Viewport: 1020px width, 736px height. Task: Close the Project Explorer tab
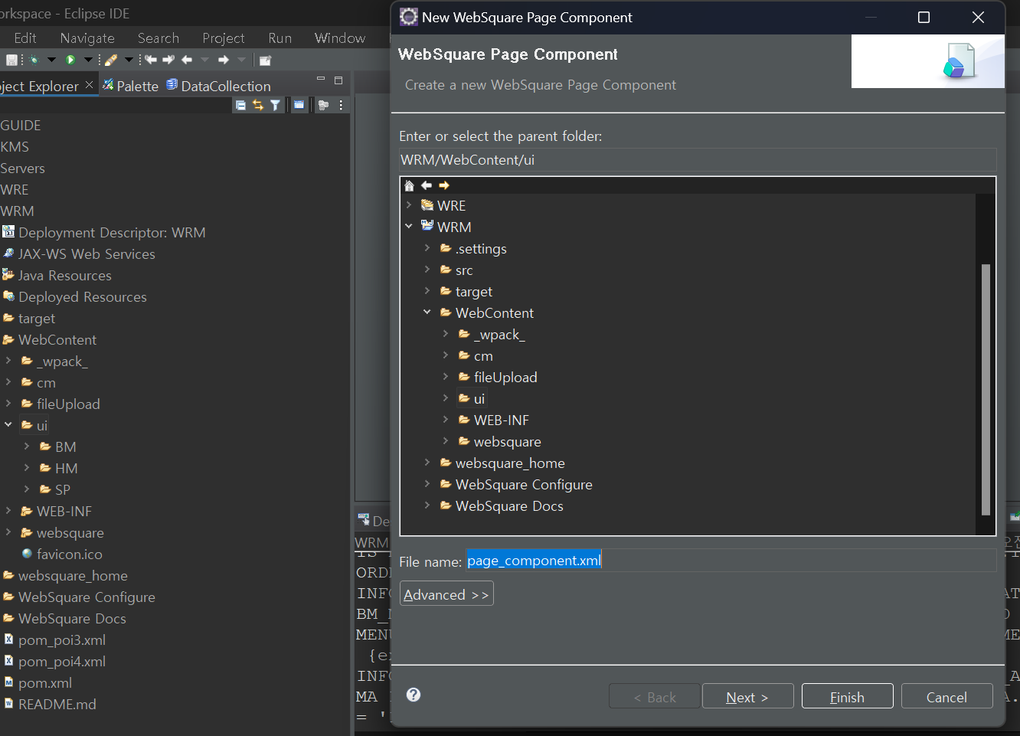[x=89, y=85]
